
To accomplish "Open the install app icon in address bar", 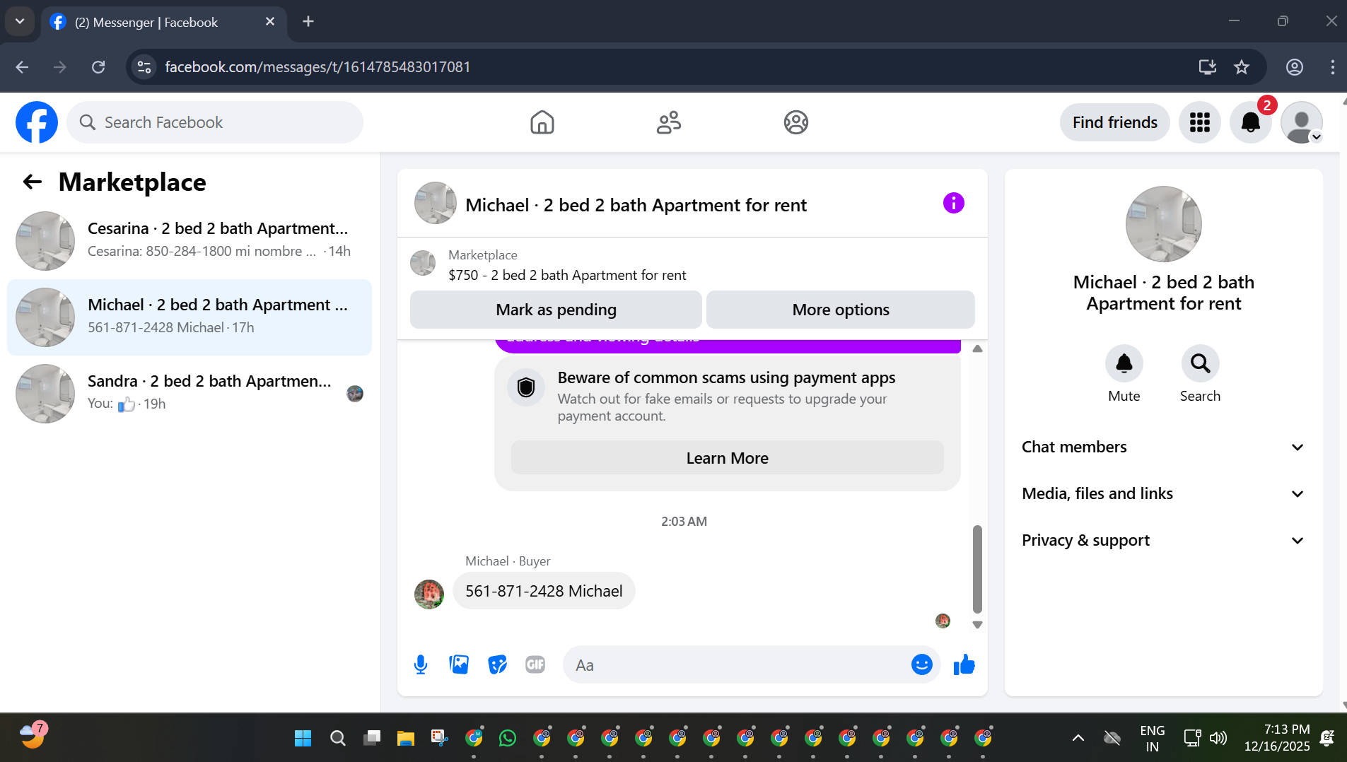I will pyautogui.click(x=1208, y=67).
